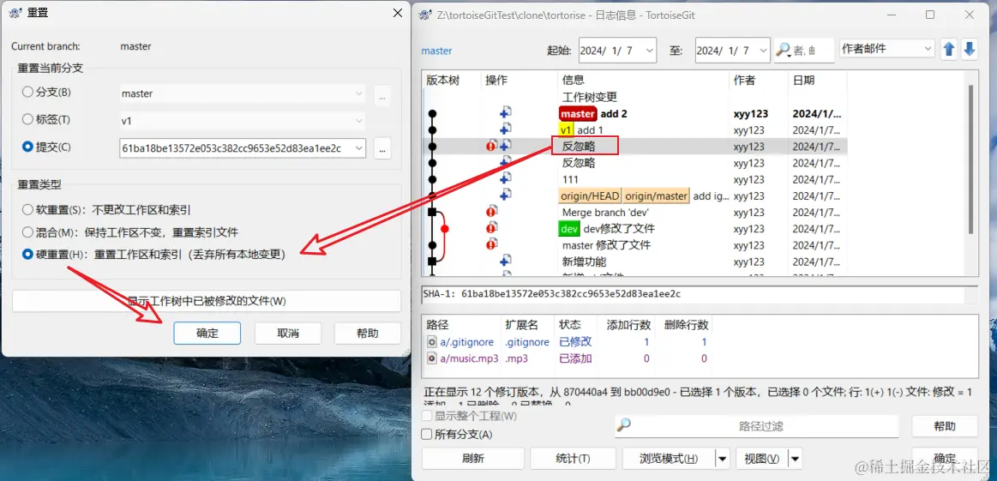Click the origin/master label
Image resolution: width=997 pixels, height=481 pixels.
coord(656,196)
